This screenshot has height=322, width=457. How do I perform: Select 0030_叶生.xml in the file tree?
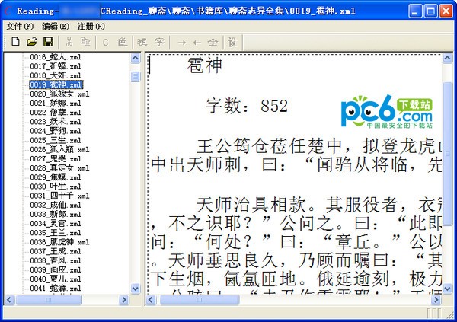56,187
